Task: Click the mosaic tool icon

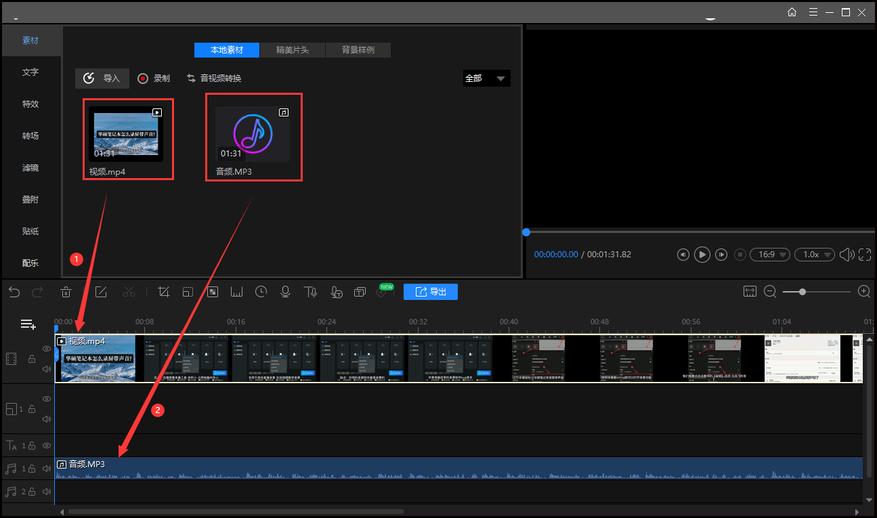Action: pyautogui.click(x=212, y=292)
